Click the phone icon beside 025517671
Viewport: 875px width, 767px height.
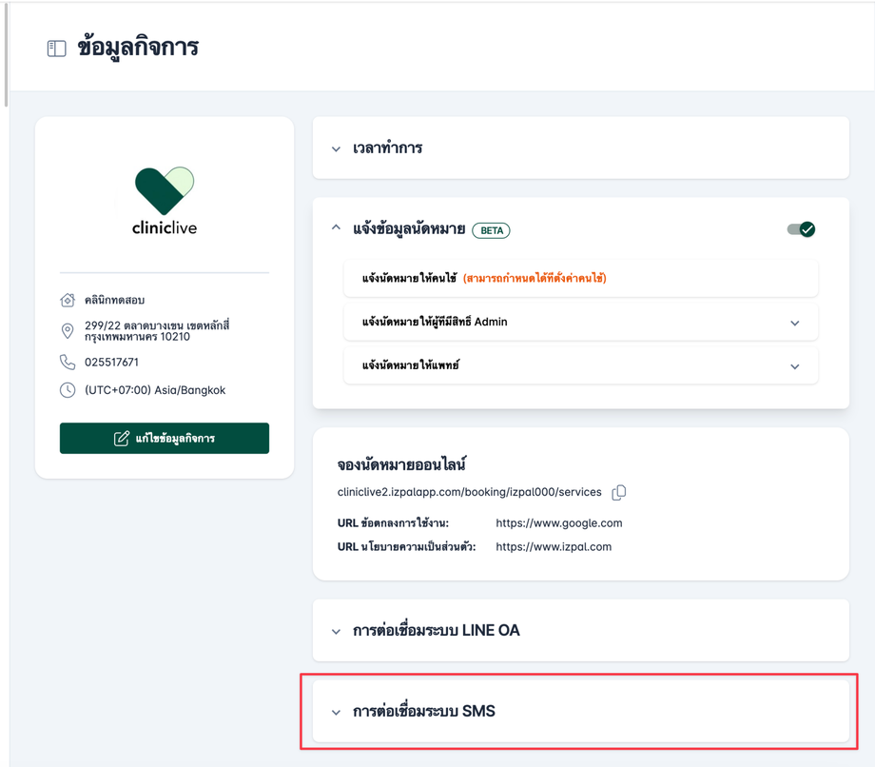tap(68, 363)
